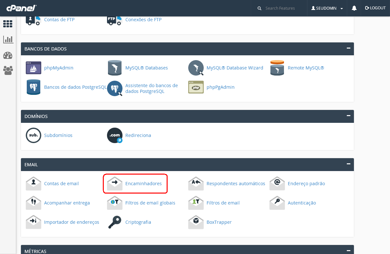Open the Filtros de email link
Image resolution: width=390 pixels, height=254 pixels.
(223, 203)
